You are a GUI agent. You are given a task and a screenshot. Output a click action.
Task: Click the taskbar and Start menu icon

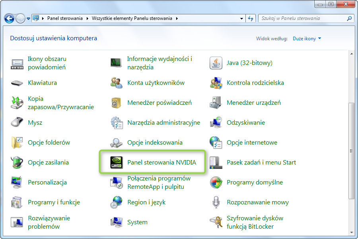tap(216, 163)
